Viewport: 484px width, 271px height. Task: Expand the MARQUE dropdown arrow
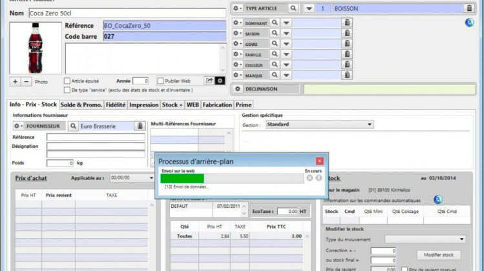tap(286, 75)
